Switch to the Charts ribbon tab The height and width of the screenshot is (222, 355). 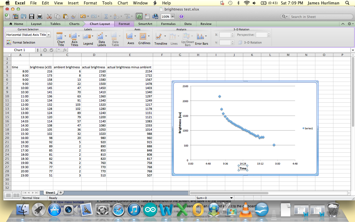pos(74,24)
